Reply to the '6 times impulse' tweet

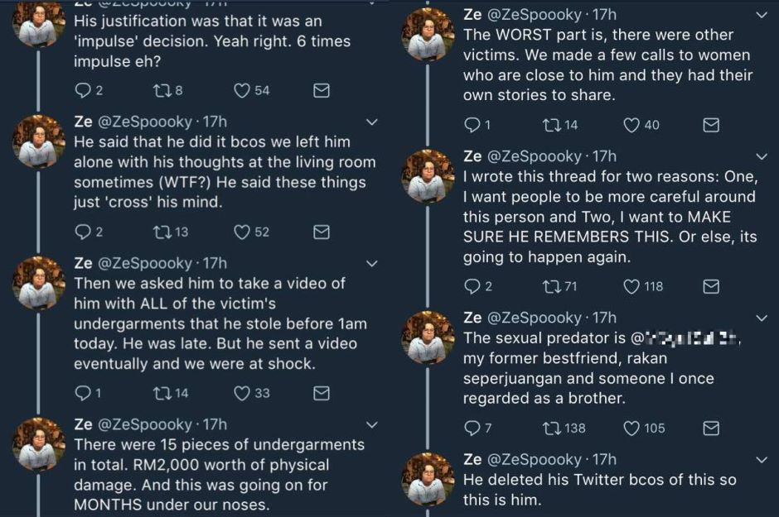pos(82,90)
